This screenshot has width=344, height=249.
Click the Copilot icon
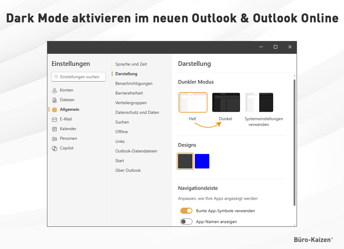[54, 149]
